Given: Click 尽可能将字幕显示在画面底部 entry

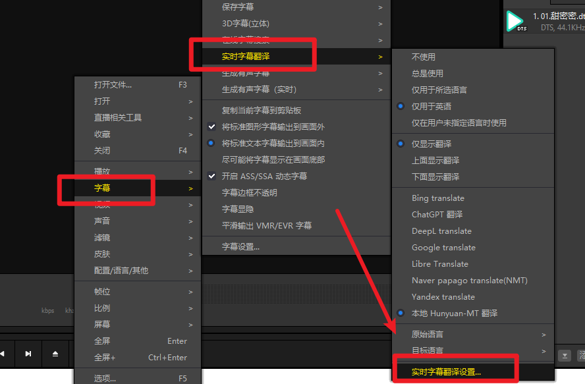Looking at the screenshot, I should (296, 159).
